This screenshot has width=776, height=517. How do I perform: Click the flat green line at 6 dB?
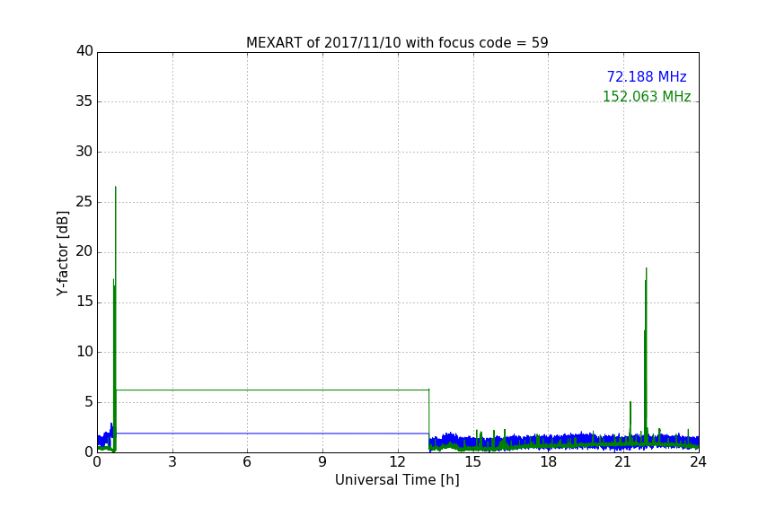coord(272,390)
